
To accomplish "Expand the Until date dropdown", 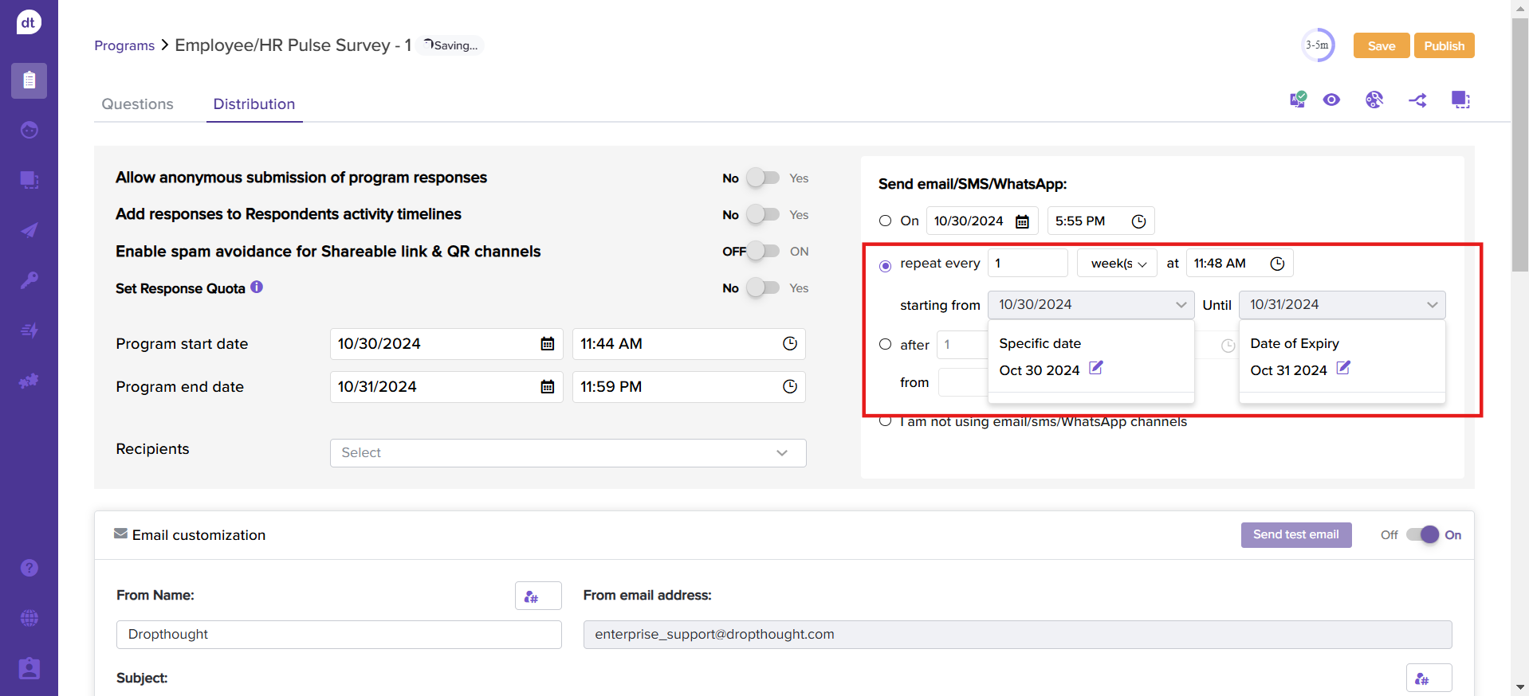I will pyautogui.click(x=1342, y=304).
